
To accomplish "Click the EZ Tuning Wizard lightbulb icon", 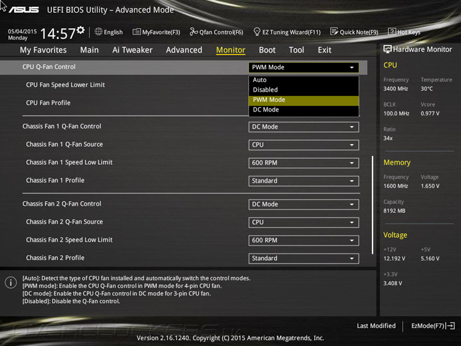I will (257, 31).
